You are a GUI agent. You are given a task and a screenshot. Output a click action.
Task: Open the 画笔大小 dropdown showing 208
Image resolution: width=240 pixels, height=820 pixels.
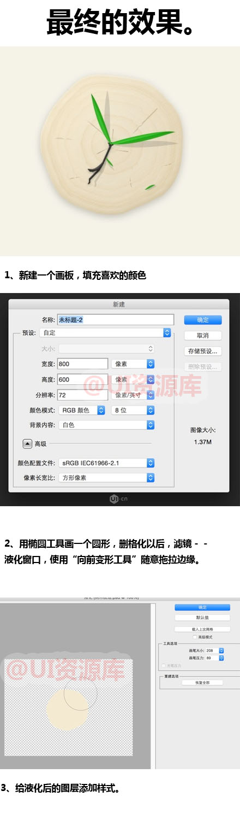[215, 651]
